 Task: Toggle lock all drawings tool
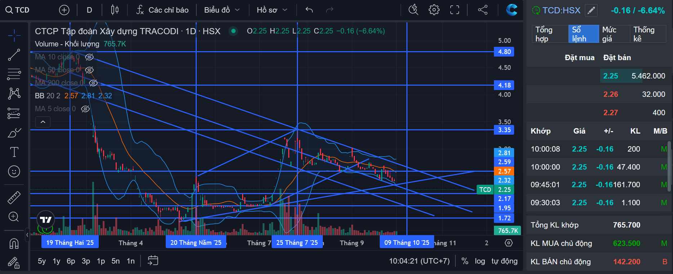click(x=14, y=263)
